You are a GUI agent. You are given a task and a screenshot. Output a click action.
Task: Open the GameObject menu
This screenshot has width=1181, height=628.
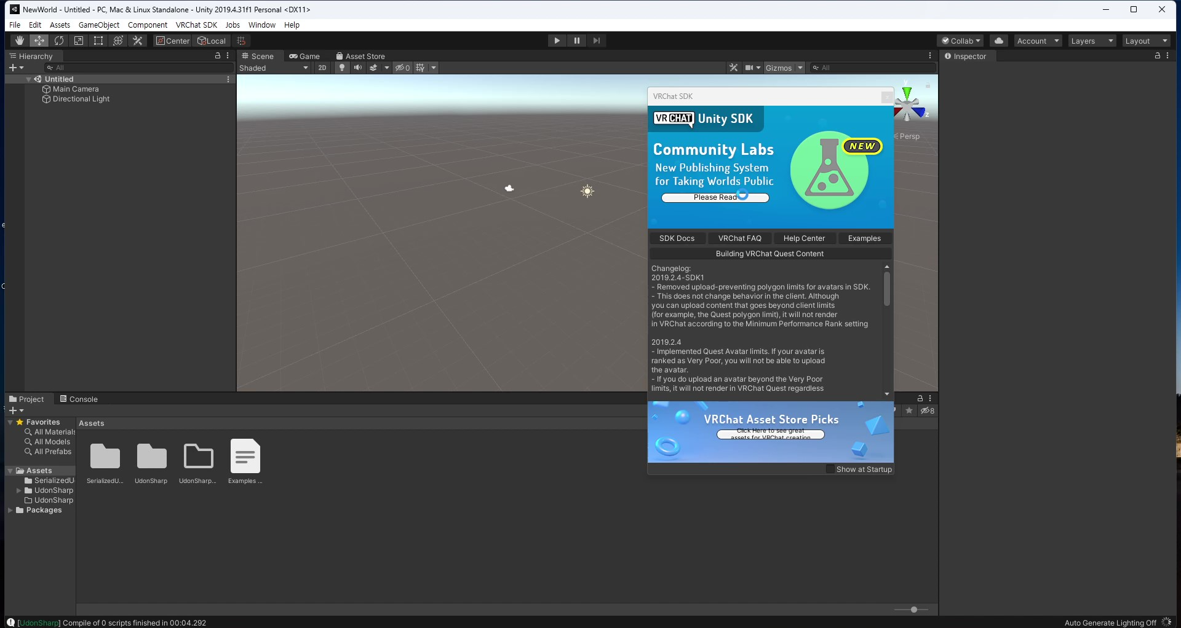99,25
